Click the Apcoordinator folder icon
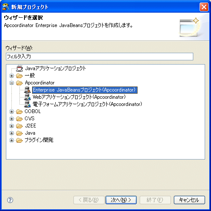 pyautogui.click(x=19, y=83)
